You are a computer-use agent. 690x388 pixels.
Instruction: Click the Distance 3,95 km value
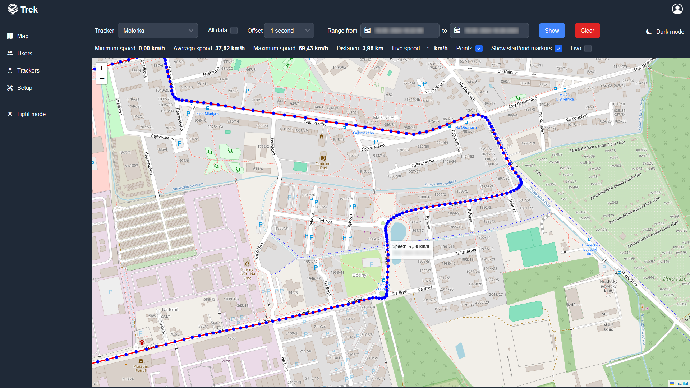(373, 48)
